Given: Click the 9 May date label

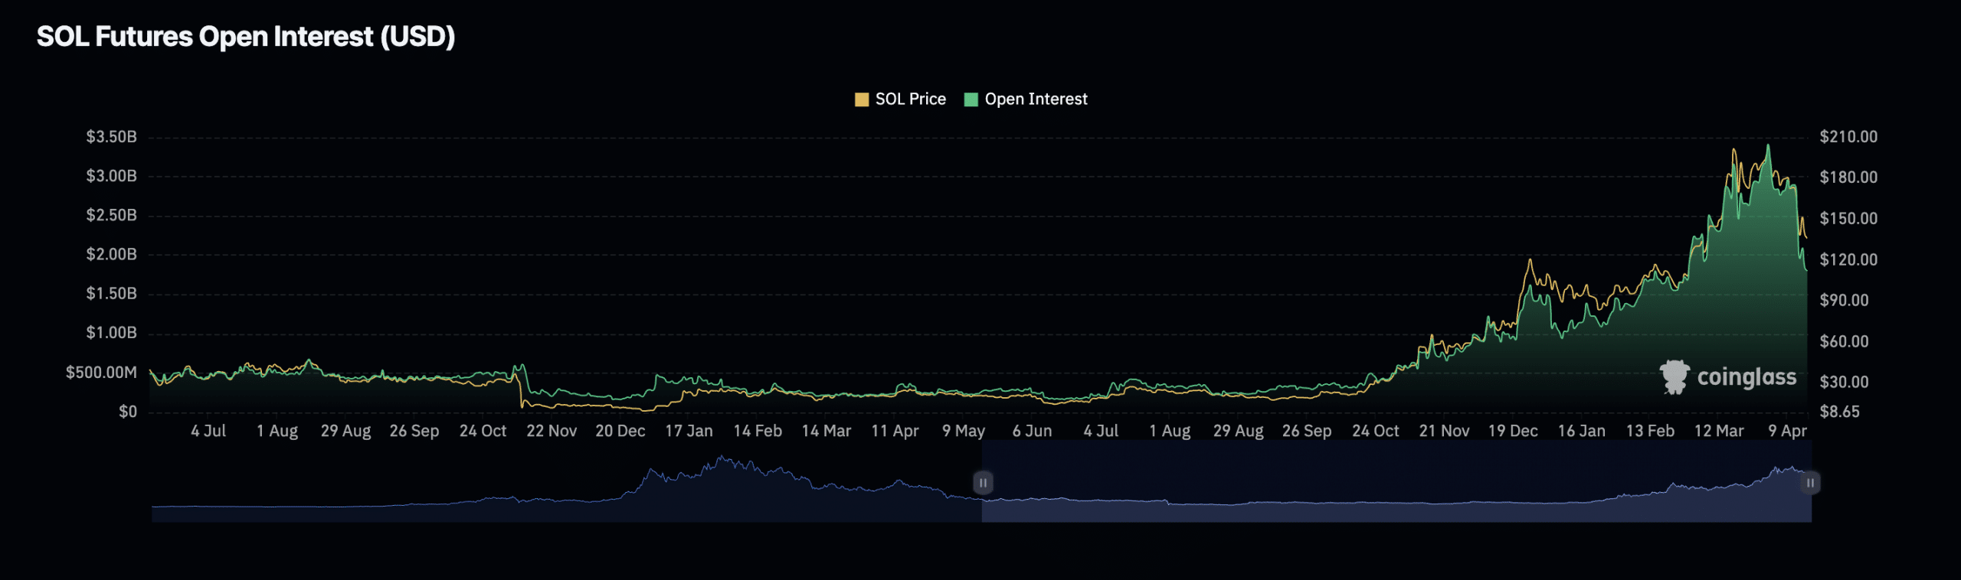Looking at the screenshot, I should coord(964,431).
